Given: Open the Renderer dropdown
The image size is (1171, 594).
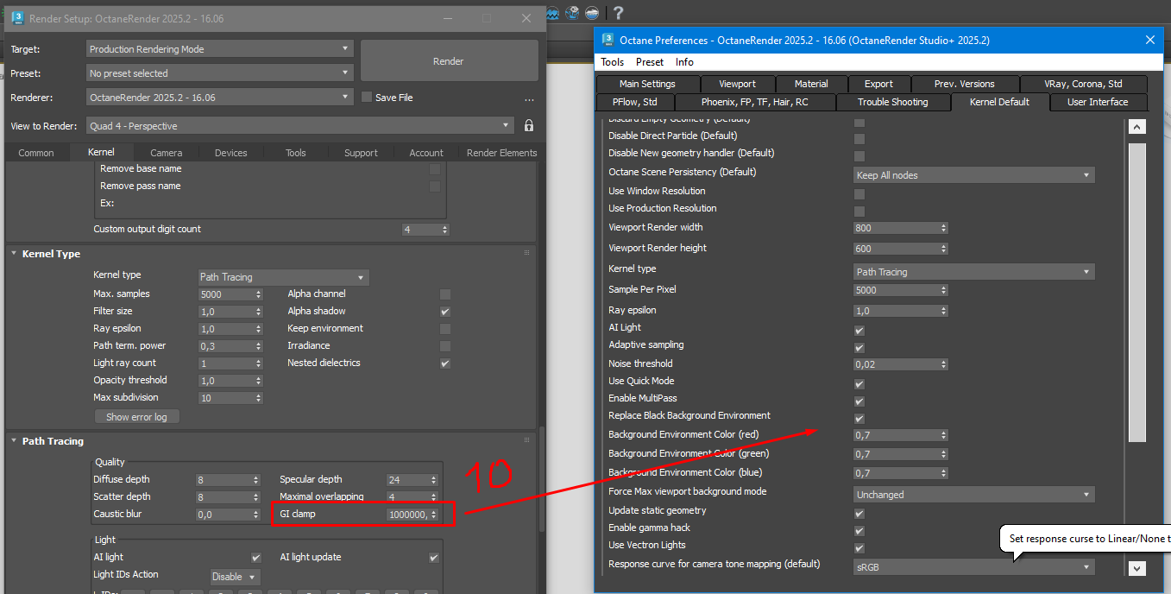Looking at the screenshot, I should [x=220, y=98].
